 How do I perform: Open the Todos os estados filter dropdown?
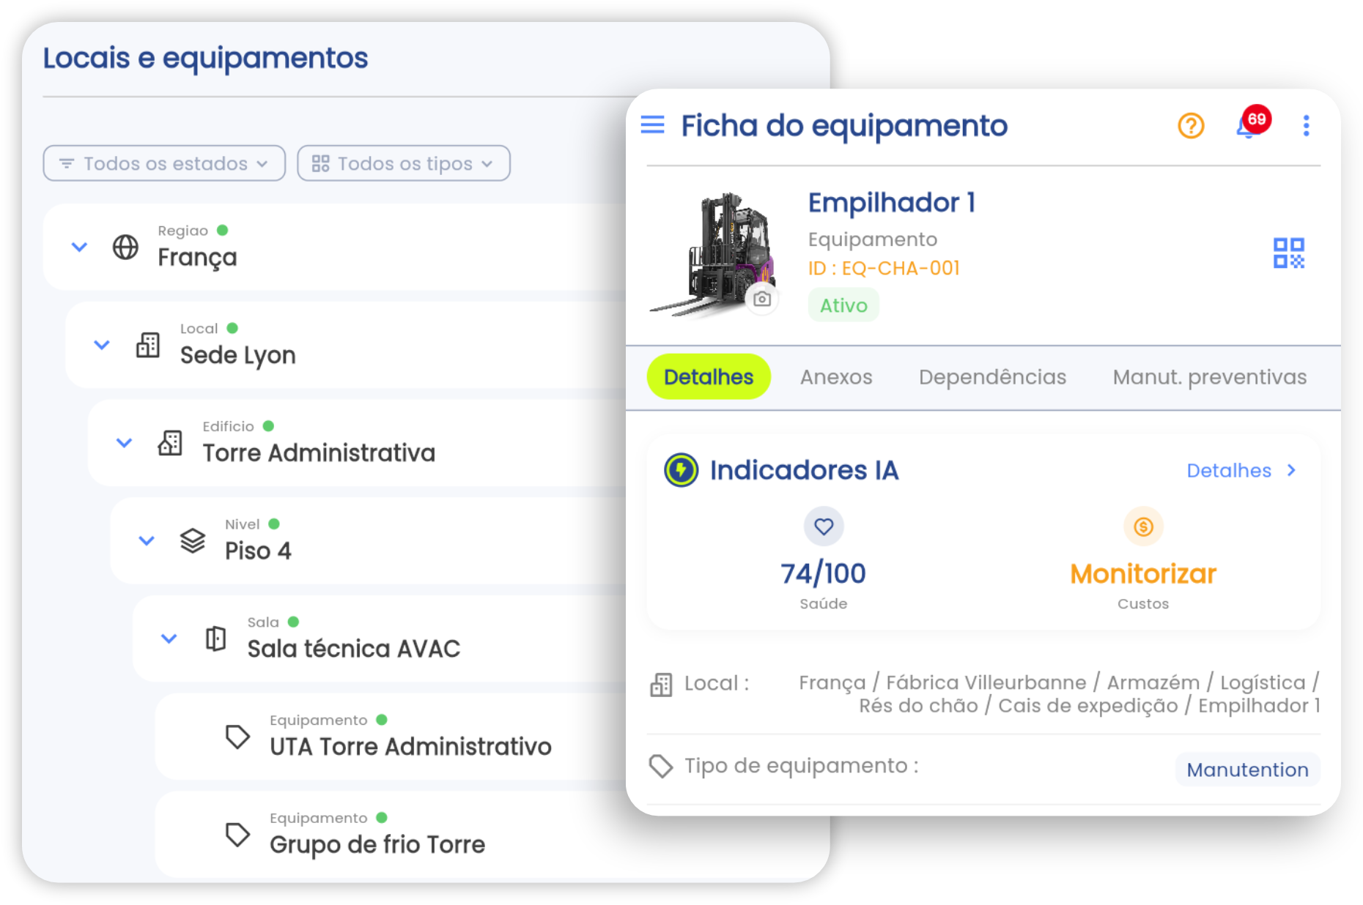pos(164,163)
